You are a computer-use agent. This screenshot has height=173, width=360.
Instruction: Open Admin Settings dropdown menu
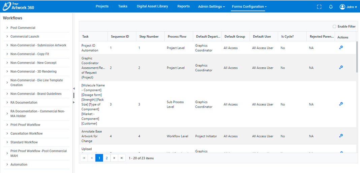coord(211,7)
